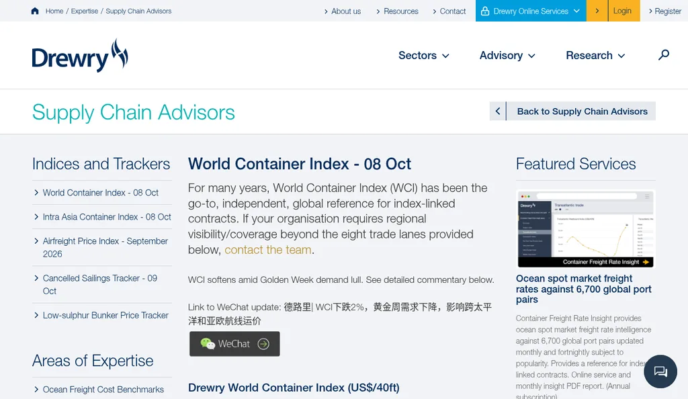This screenshot has height=399, width=688.
Task: Go to Expertise breadcrumb link
Action: pyautogui.click(x=85, y=11)
